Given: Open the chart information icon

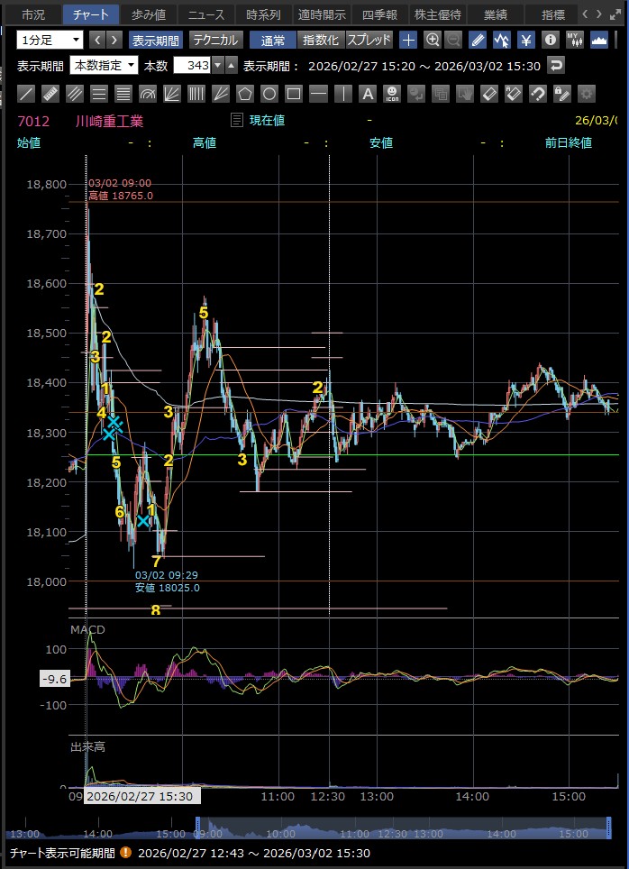Looking at the screenshot, I should click(x=550, y=40).
